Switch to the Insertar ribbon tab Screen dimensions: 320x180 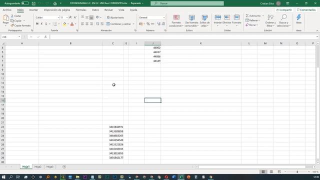point(33,10)
